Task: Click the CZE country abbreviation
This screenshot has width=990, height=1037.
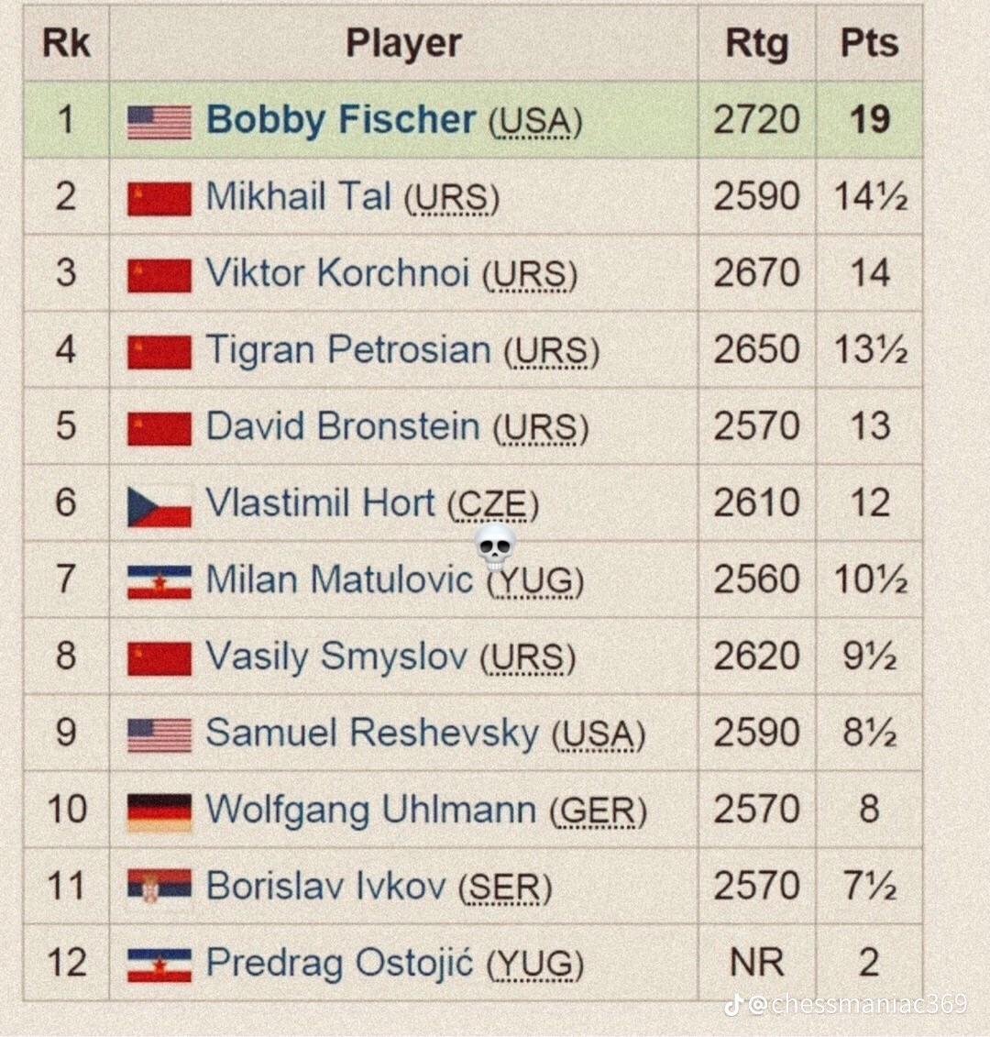Action: 492,504
